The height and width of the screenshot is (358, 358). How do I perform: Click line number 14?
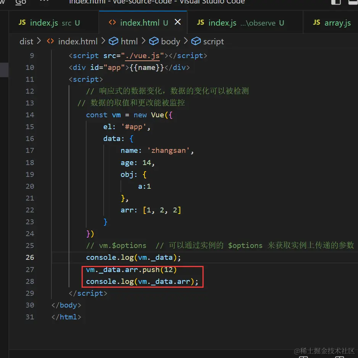30,115
